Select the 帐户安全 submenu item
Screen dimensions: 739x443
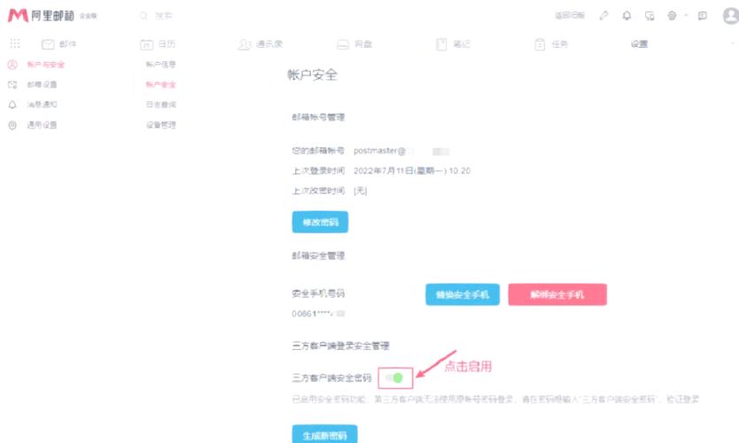[160, 84]
